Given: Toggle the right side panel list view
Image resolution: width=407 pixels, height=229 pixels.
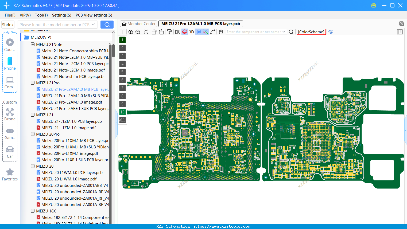Looking at the screenshot, I should (x=400, y=32).
